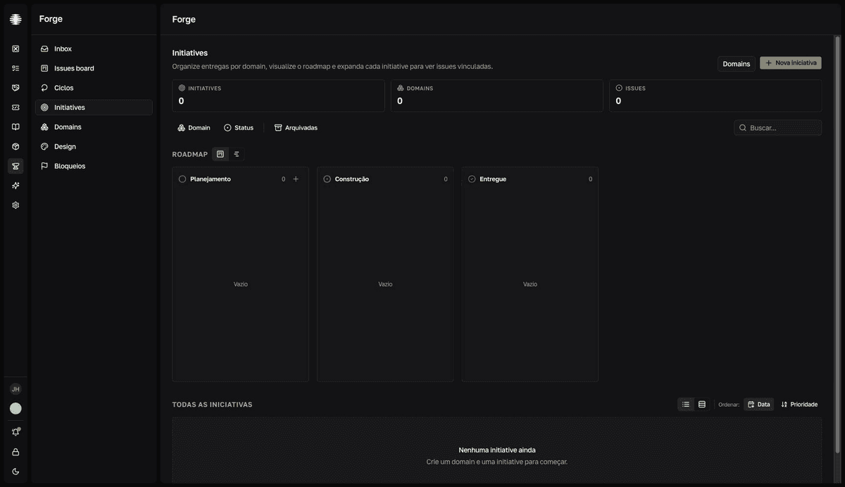Focus the Buscar search field
Viewport: 845px width, 487px height.
coord(778,128)
